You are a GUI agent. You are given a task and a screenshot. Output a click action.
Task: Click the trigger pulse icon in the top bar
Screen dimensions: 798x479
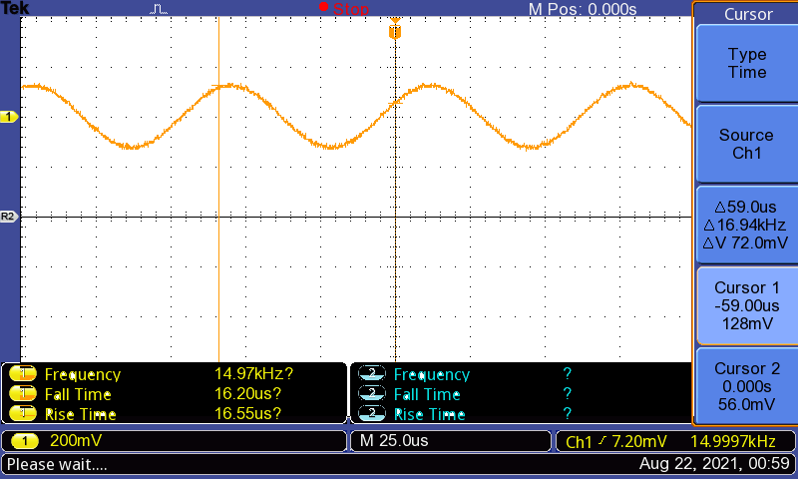(159, 9)
